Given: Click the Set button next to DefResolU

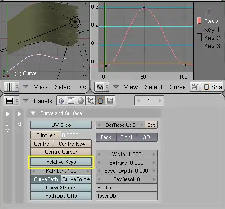Looking at the screenshot, I should pyautogui.click(x=151, y=125).
